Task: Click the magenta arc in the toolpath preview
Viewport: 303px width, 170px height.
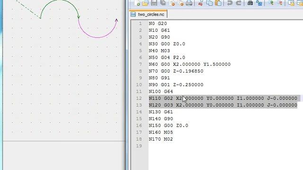Action: point(98,37)
